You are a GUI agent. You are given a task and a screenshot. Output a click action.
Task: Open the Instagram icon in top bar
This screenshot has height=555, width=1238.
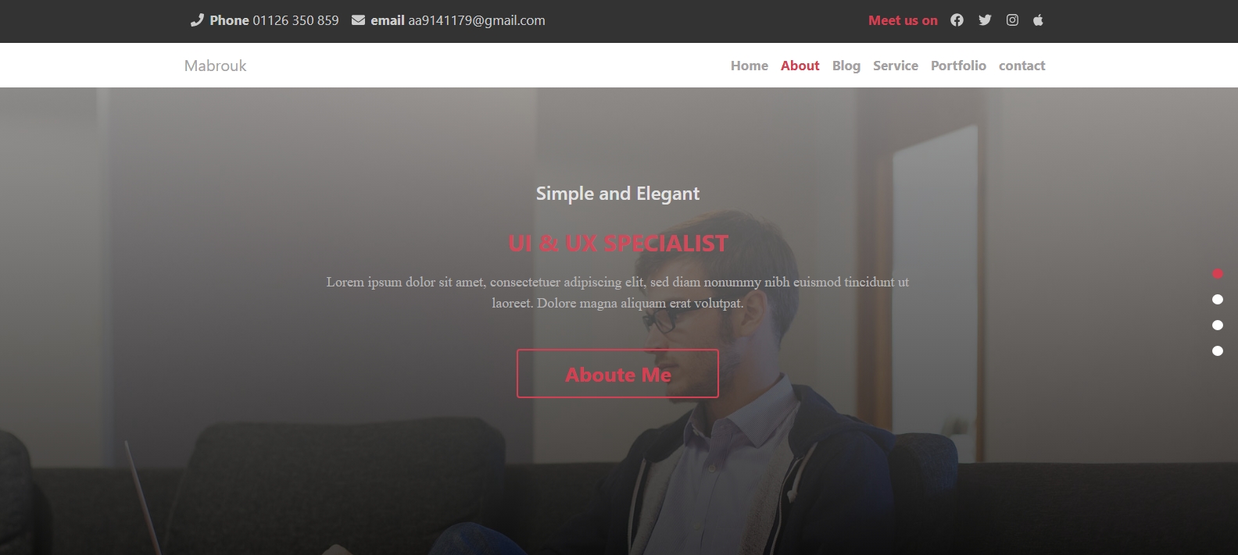coord(1012,20)
